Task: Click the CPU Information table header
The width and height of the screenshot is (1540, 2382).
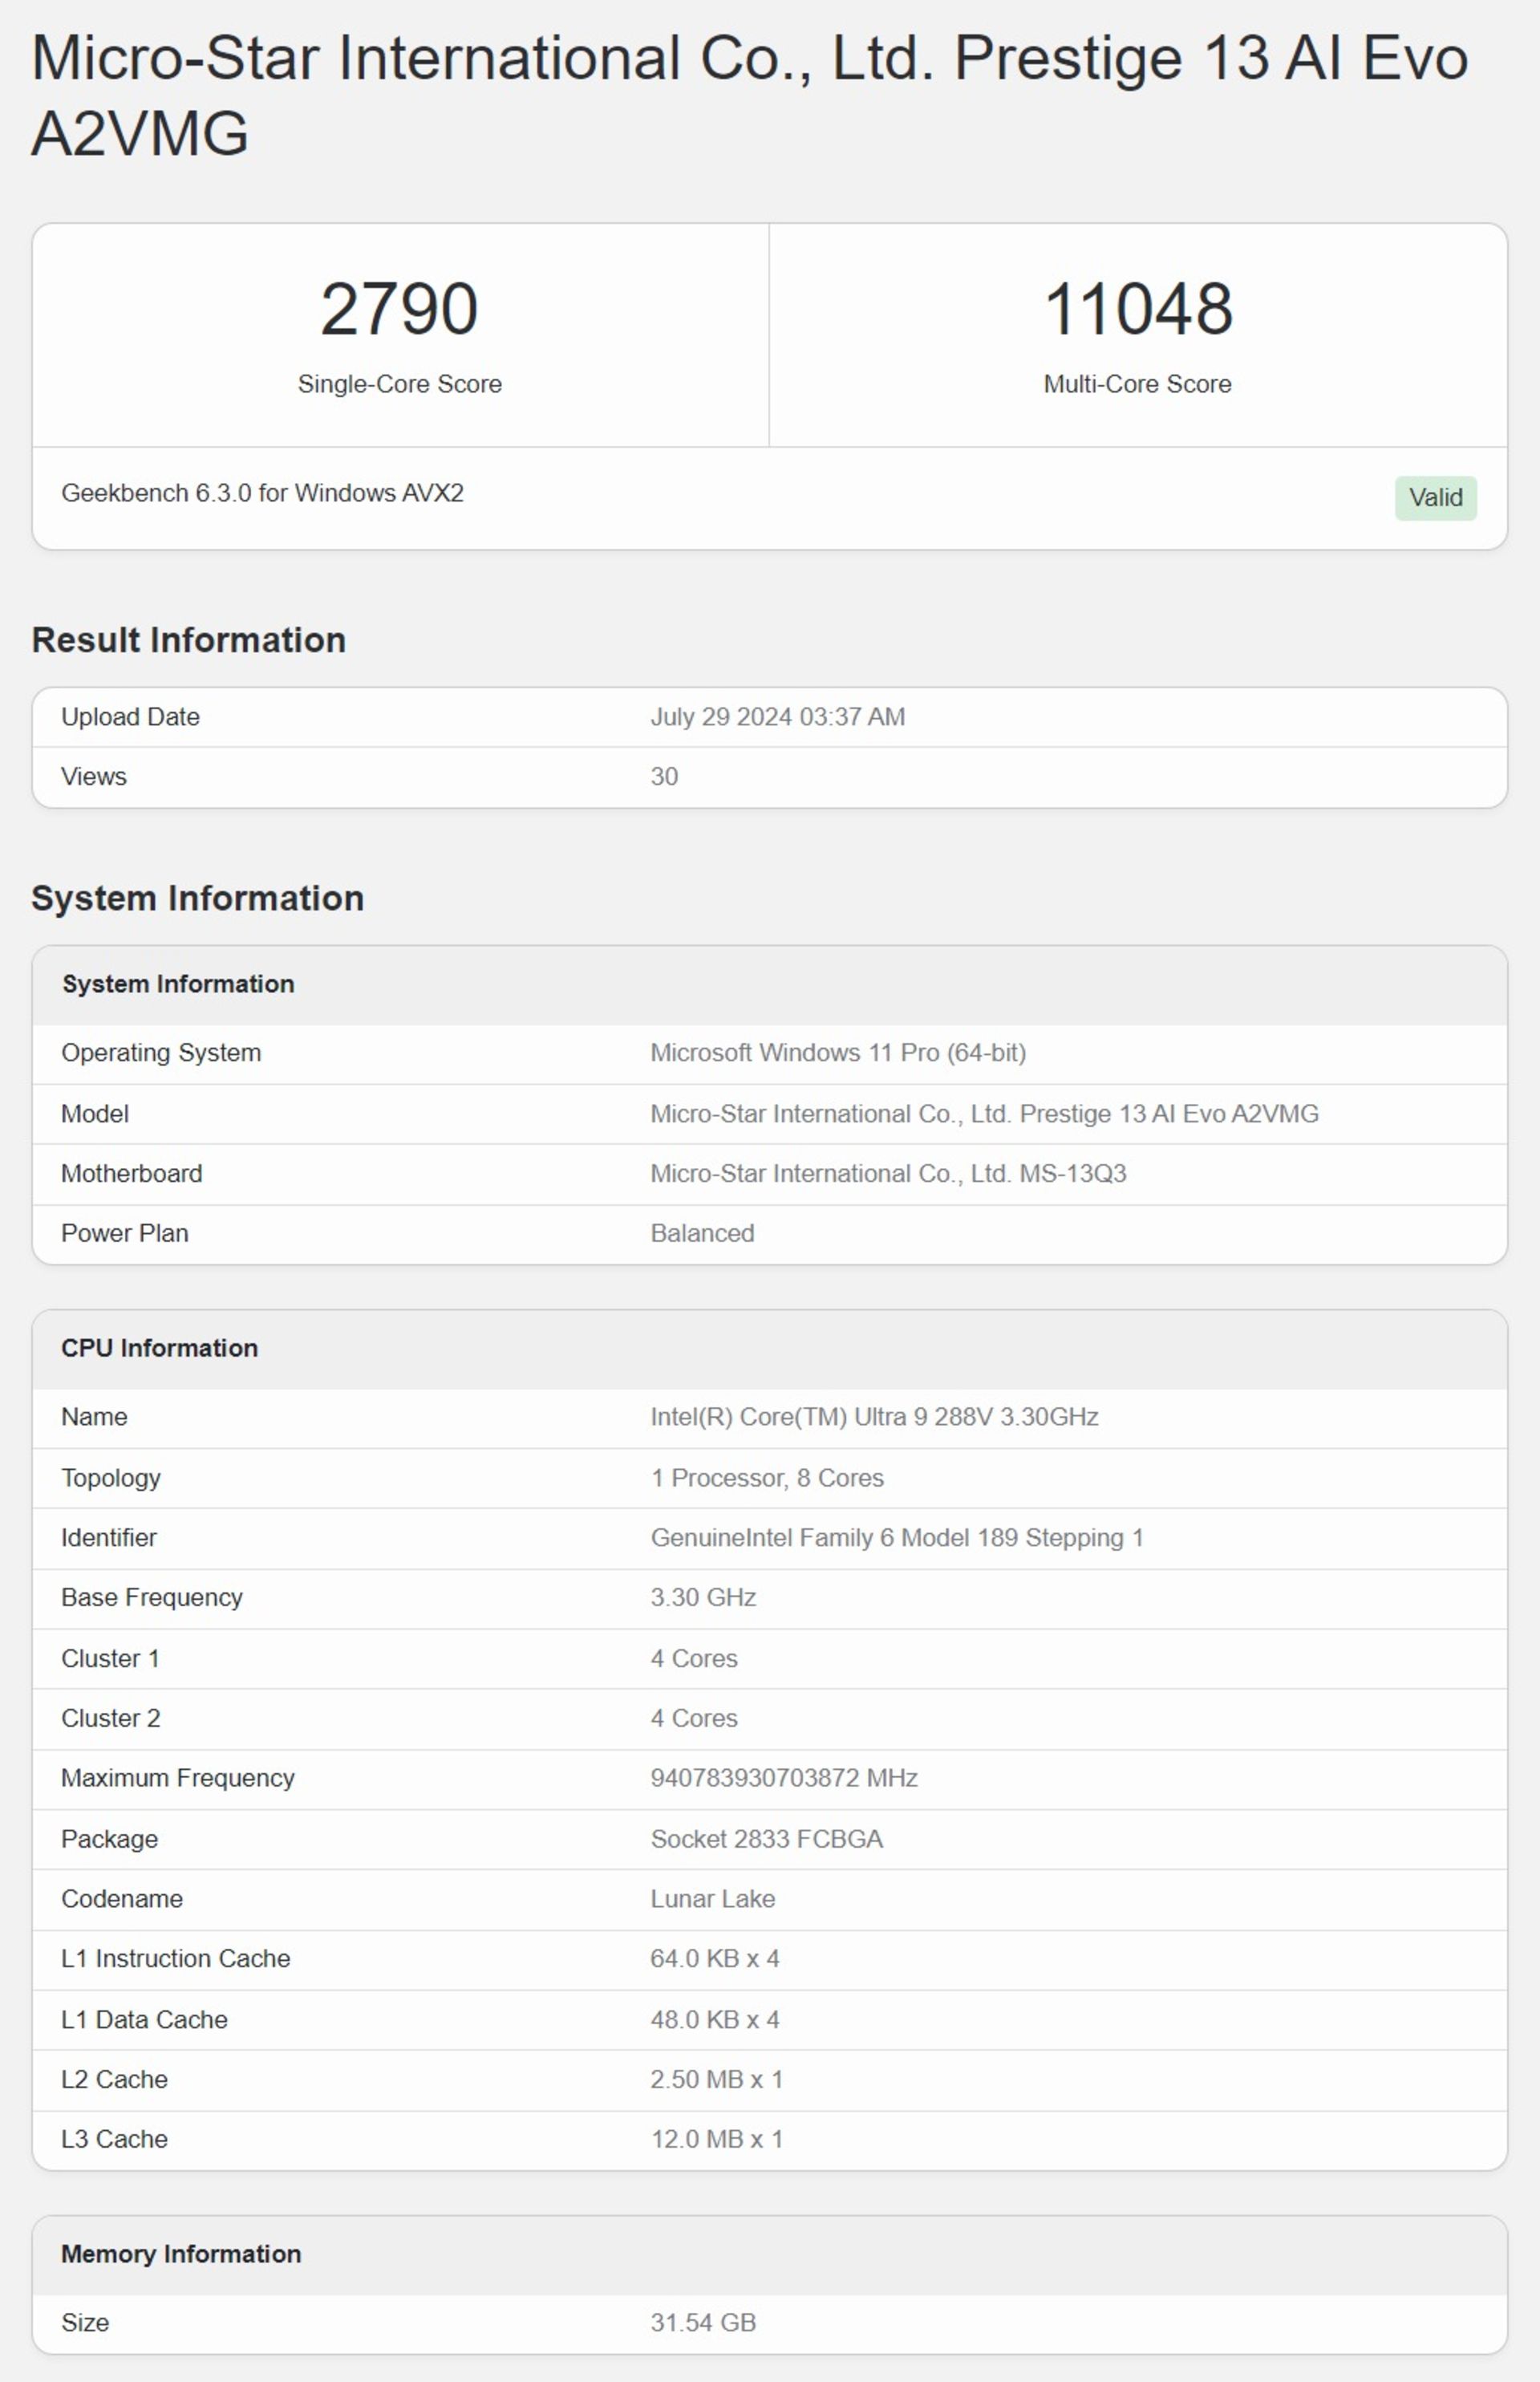Action: click(159, 1348)
